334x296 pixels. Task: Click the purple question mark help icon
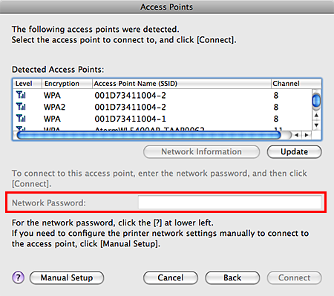[x=18, y=277]
